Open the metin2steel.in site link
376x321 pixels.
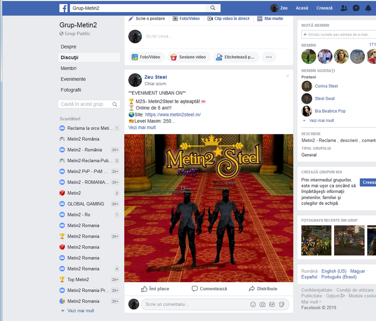(173, 115)
